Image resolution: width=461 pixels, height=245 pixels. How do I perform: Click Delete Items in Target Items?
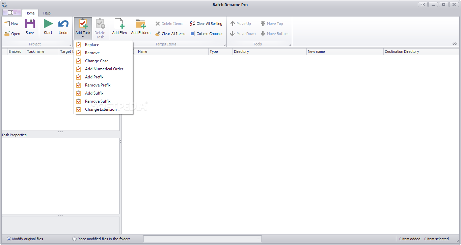click(169, 24)
